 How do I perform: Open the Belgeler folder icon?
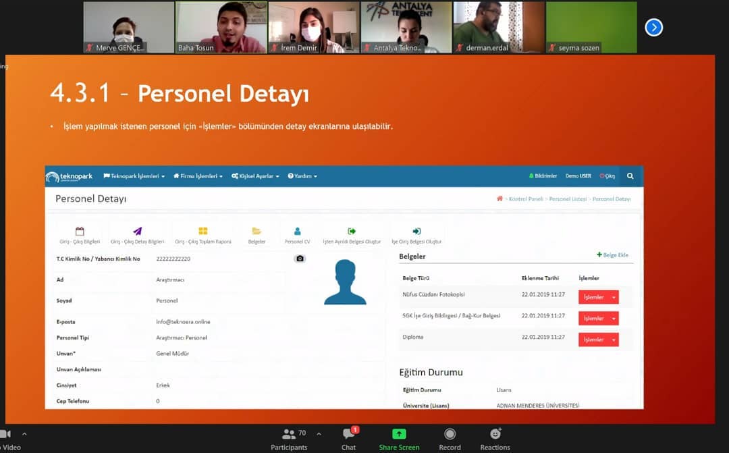256,232
